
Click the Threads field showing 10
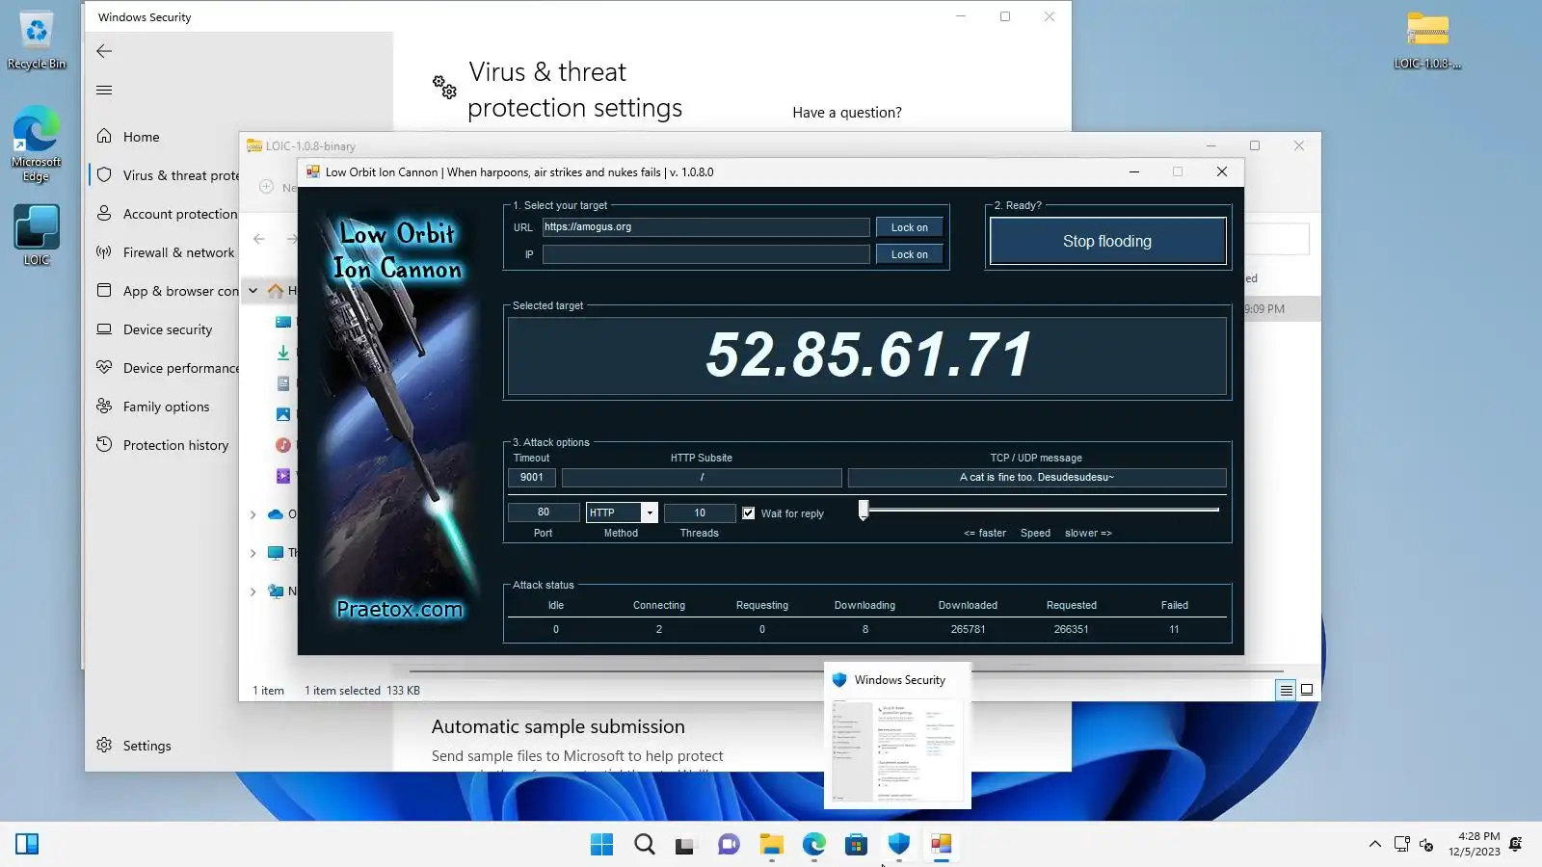(x=700, y=512)
